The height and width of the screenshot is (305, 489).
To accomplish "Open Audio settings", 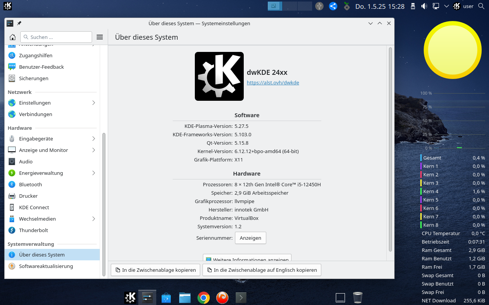I will pyautogui.click(x=52, y=161).
